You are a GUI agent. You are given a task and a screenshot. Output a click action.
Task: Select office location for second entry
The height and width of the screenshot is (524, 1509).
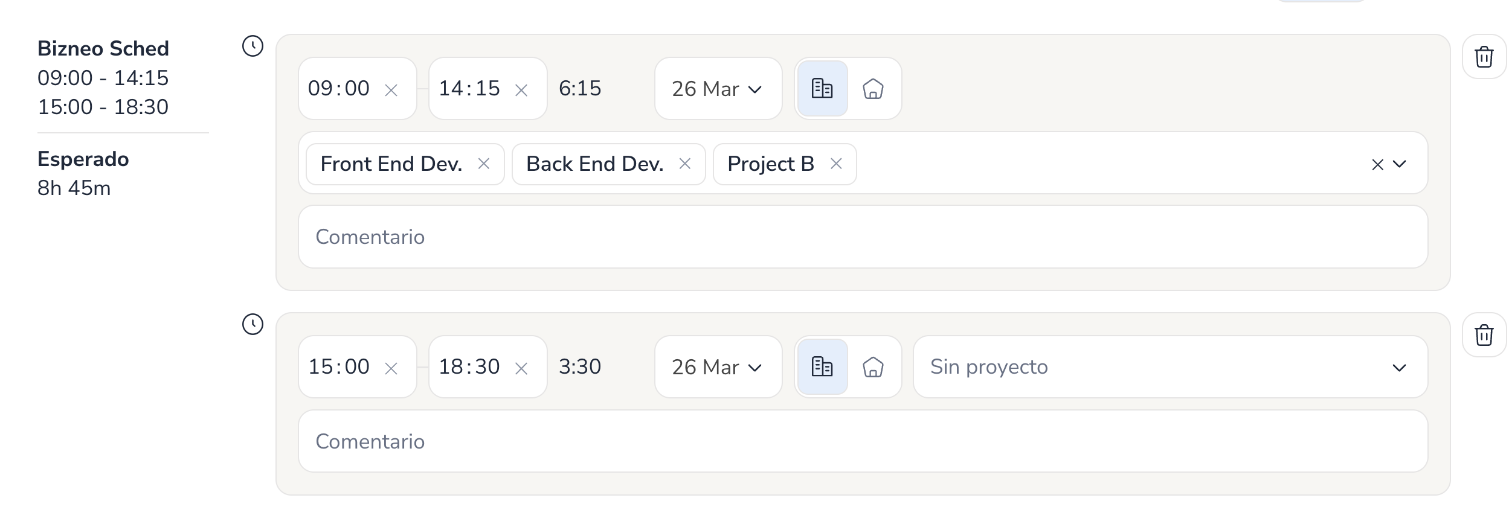[x=822, y=367]
